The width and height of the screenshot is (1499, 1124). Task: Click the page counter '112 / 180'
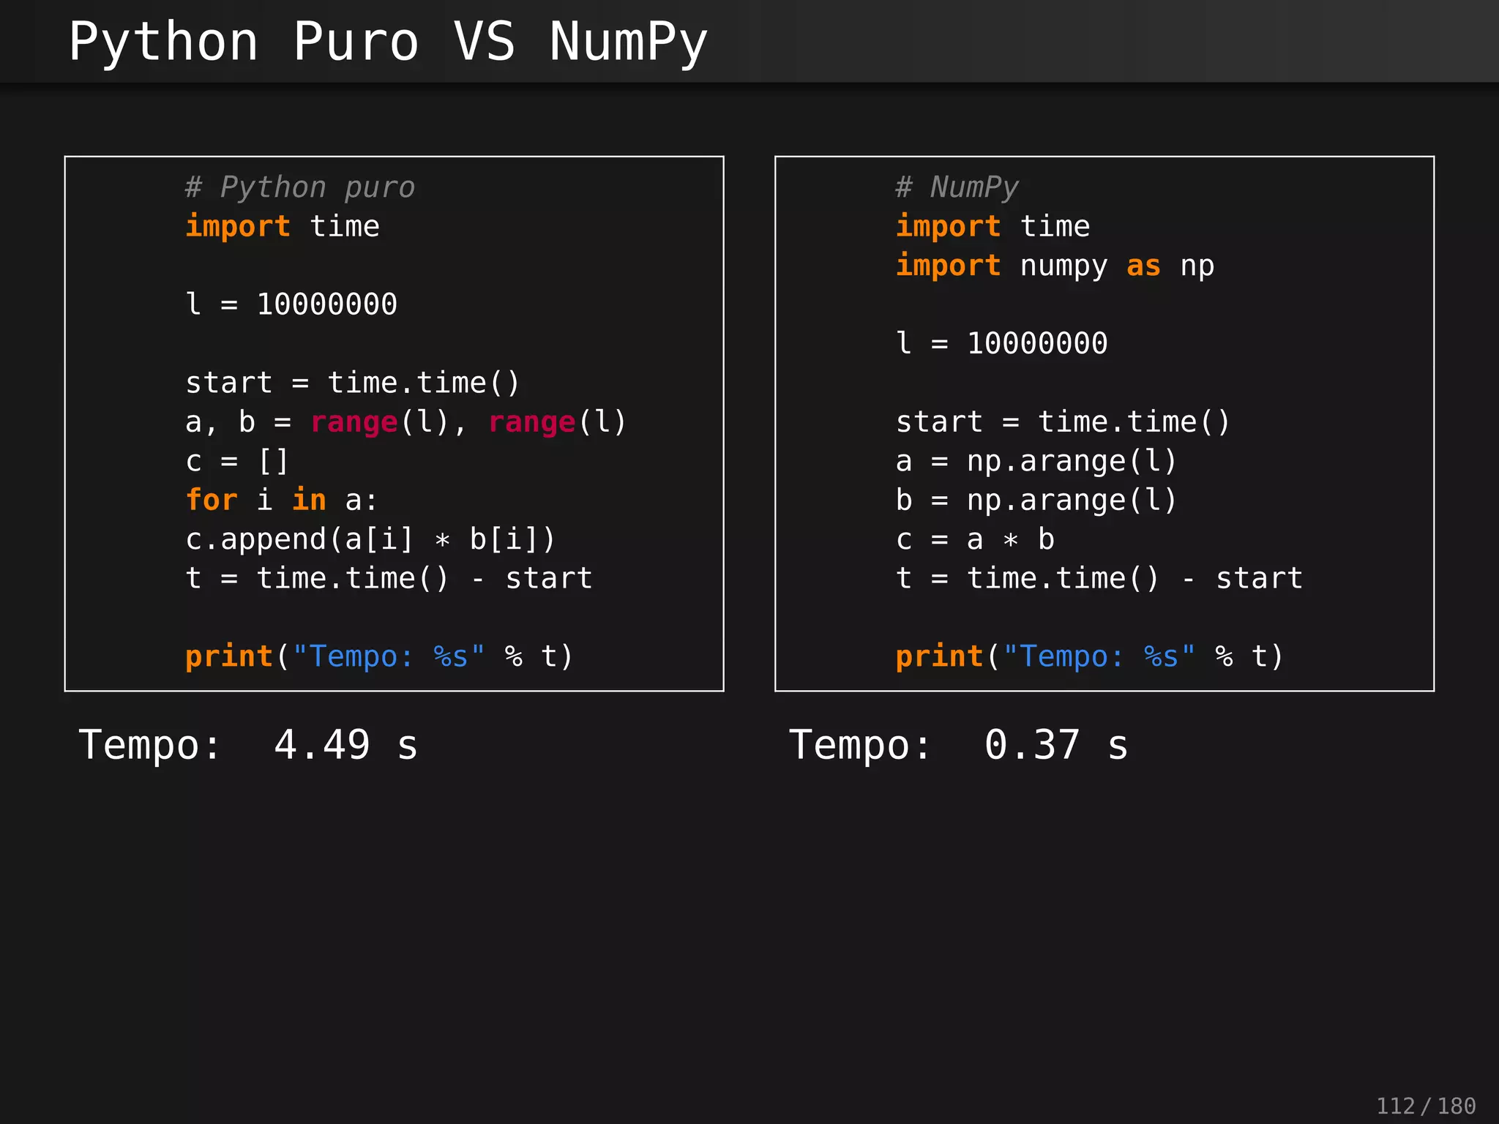[1426, 1106]
